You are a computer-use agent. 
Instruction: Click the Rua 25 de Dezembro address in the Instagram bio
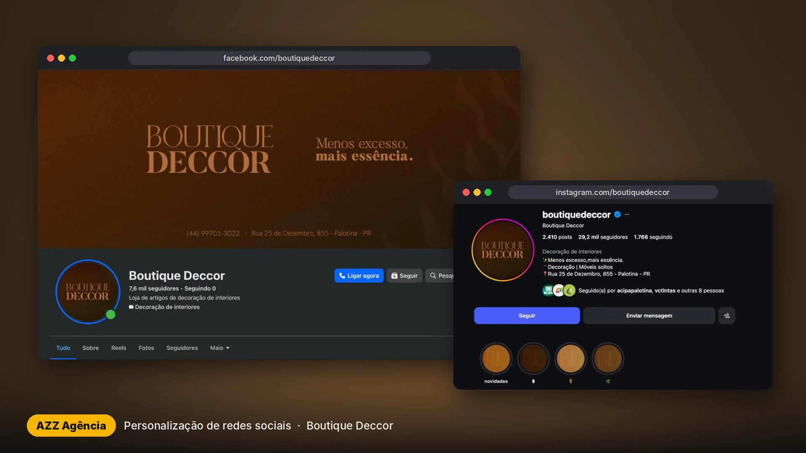coord(599,274)
